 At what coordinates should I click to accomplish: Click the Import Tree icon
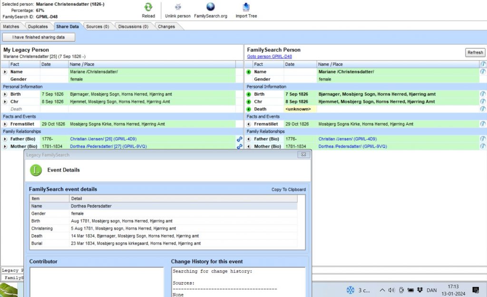click(246, 7)
